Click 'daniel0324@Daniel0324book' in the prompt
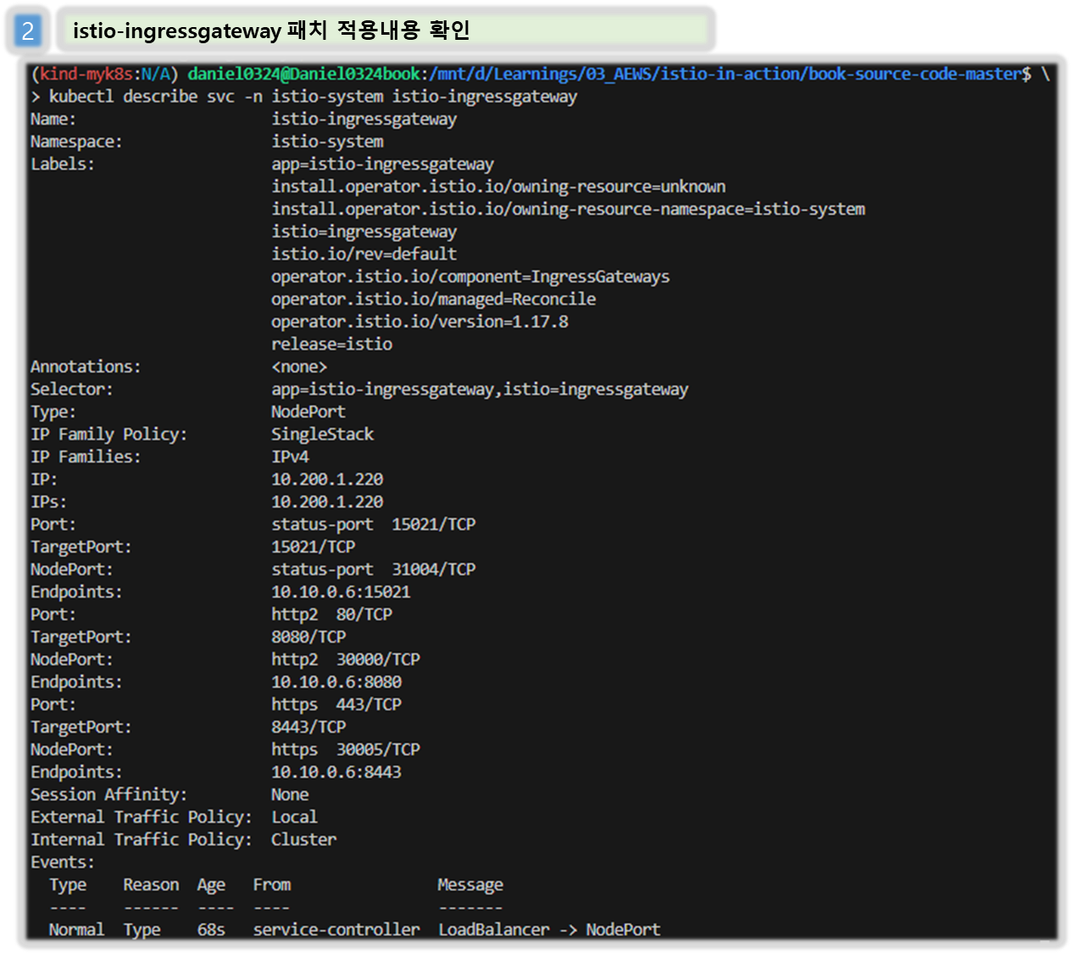 pyautogui.click(x=304, y=74)
